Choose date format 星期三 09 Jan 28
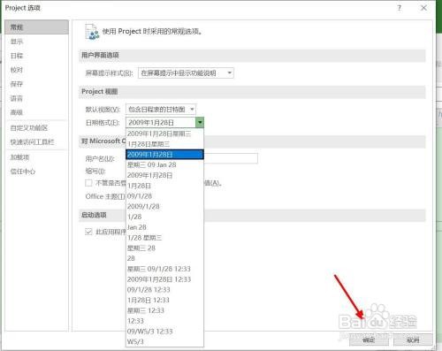442x351 pixels. pyautogui.click(x=164, y=165)
